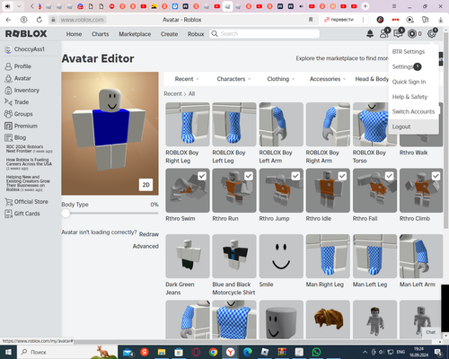The width and height of the screenshot is (449, 359).
Task: Toggle the Rthro Idle checkbox
Action: coord(342,176)
